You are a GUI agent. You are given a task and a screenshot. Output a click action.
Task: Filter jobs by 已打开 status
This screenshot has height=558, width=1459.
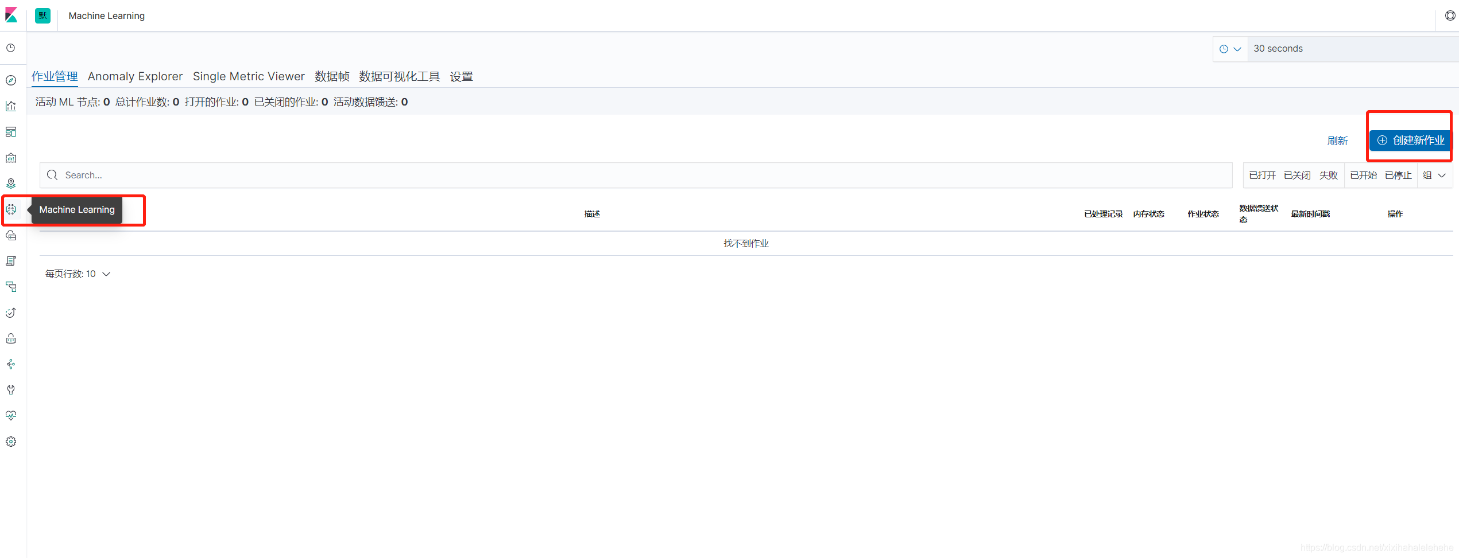1262,175
